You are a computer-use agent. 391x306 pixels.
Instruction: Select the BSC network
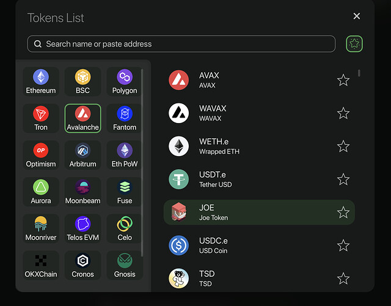(83, 81)
